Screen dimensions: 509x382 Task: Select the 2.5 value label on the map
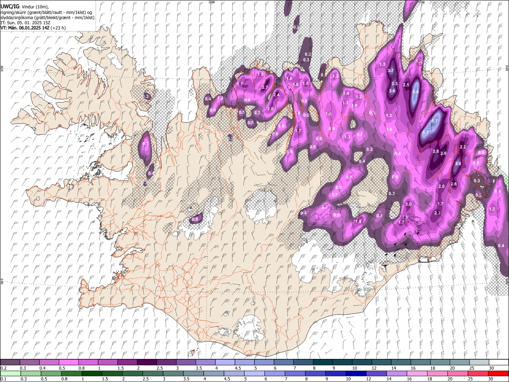pyautogui.click(x=406, y=85)
